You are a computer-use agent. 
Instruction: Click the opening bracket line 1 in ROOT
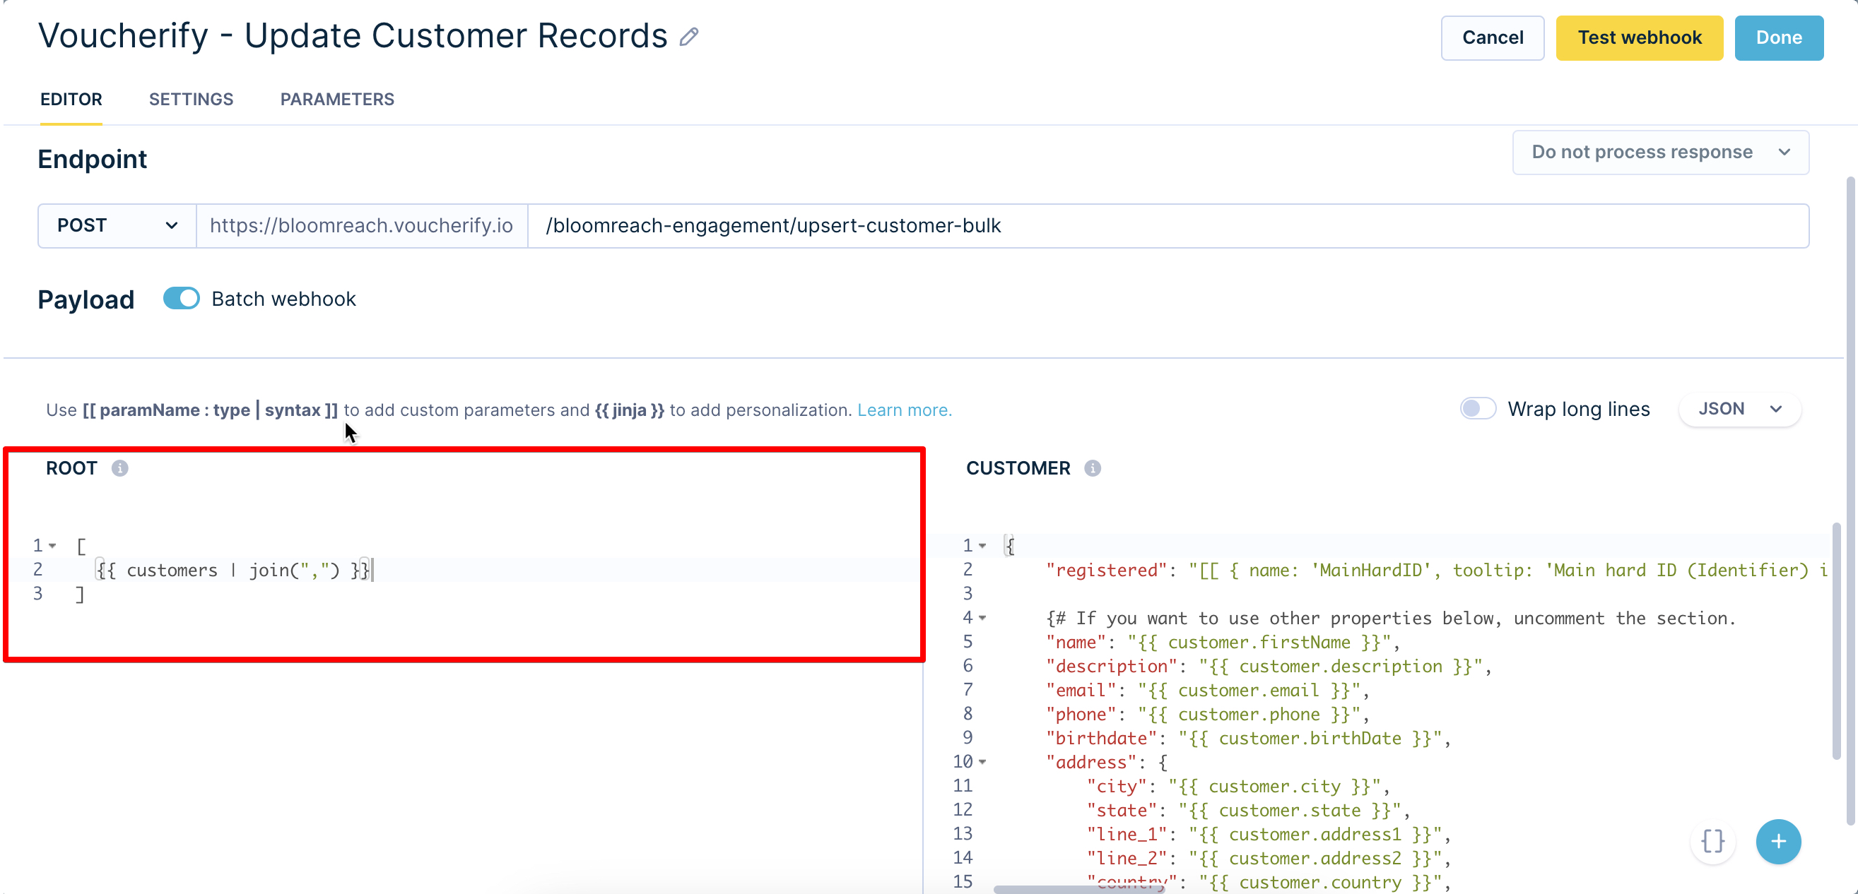(x=81, y=546)
